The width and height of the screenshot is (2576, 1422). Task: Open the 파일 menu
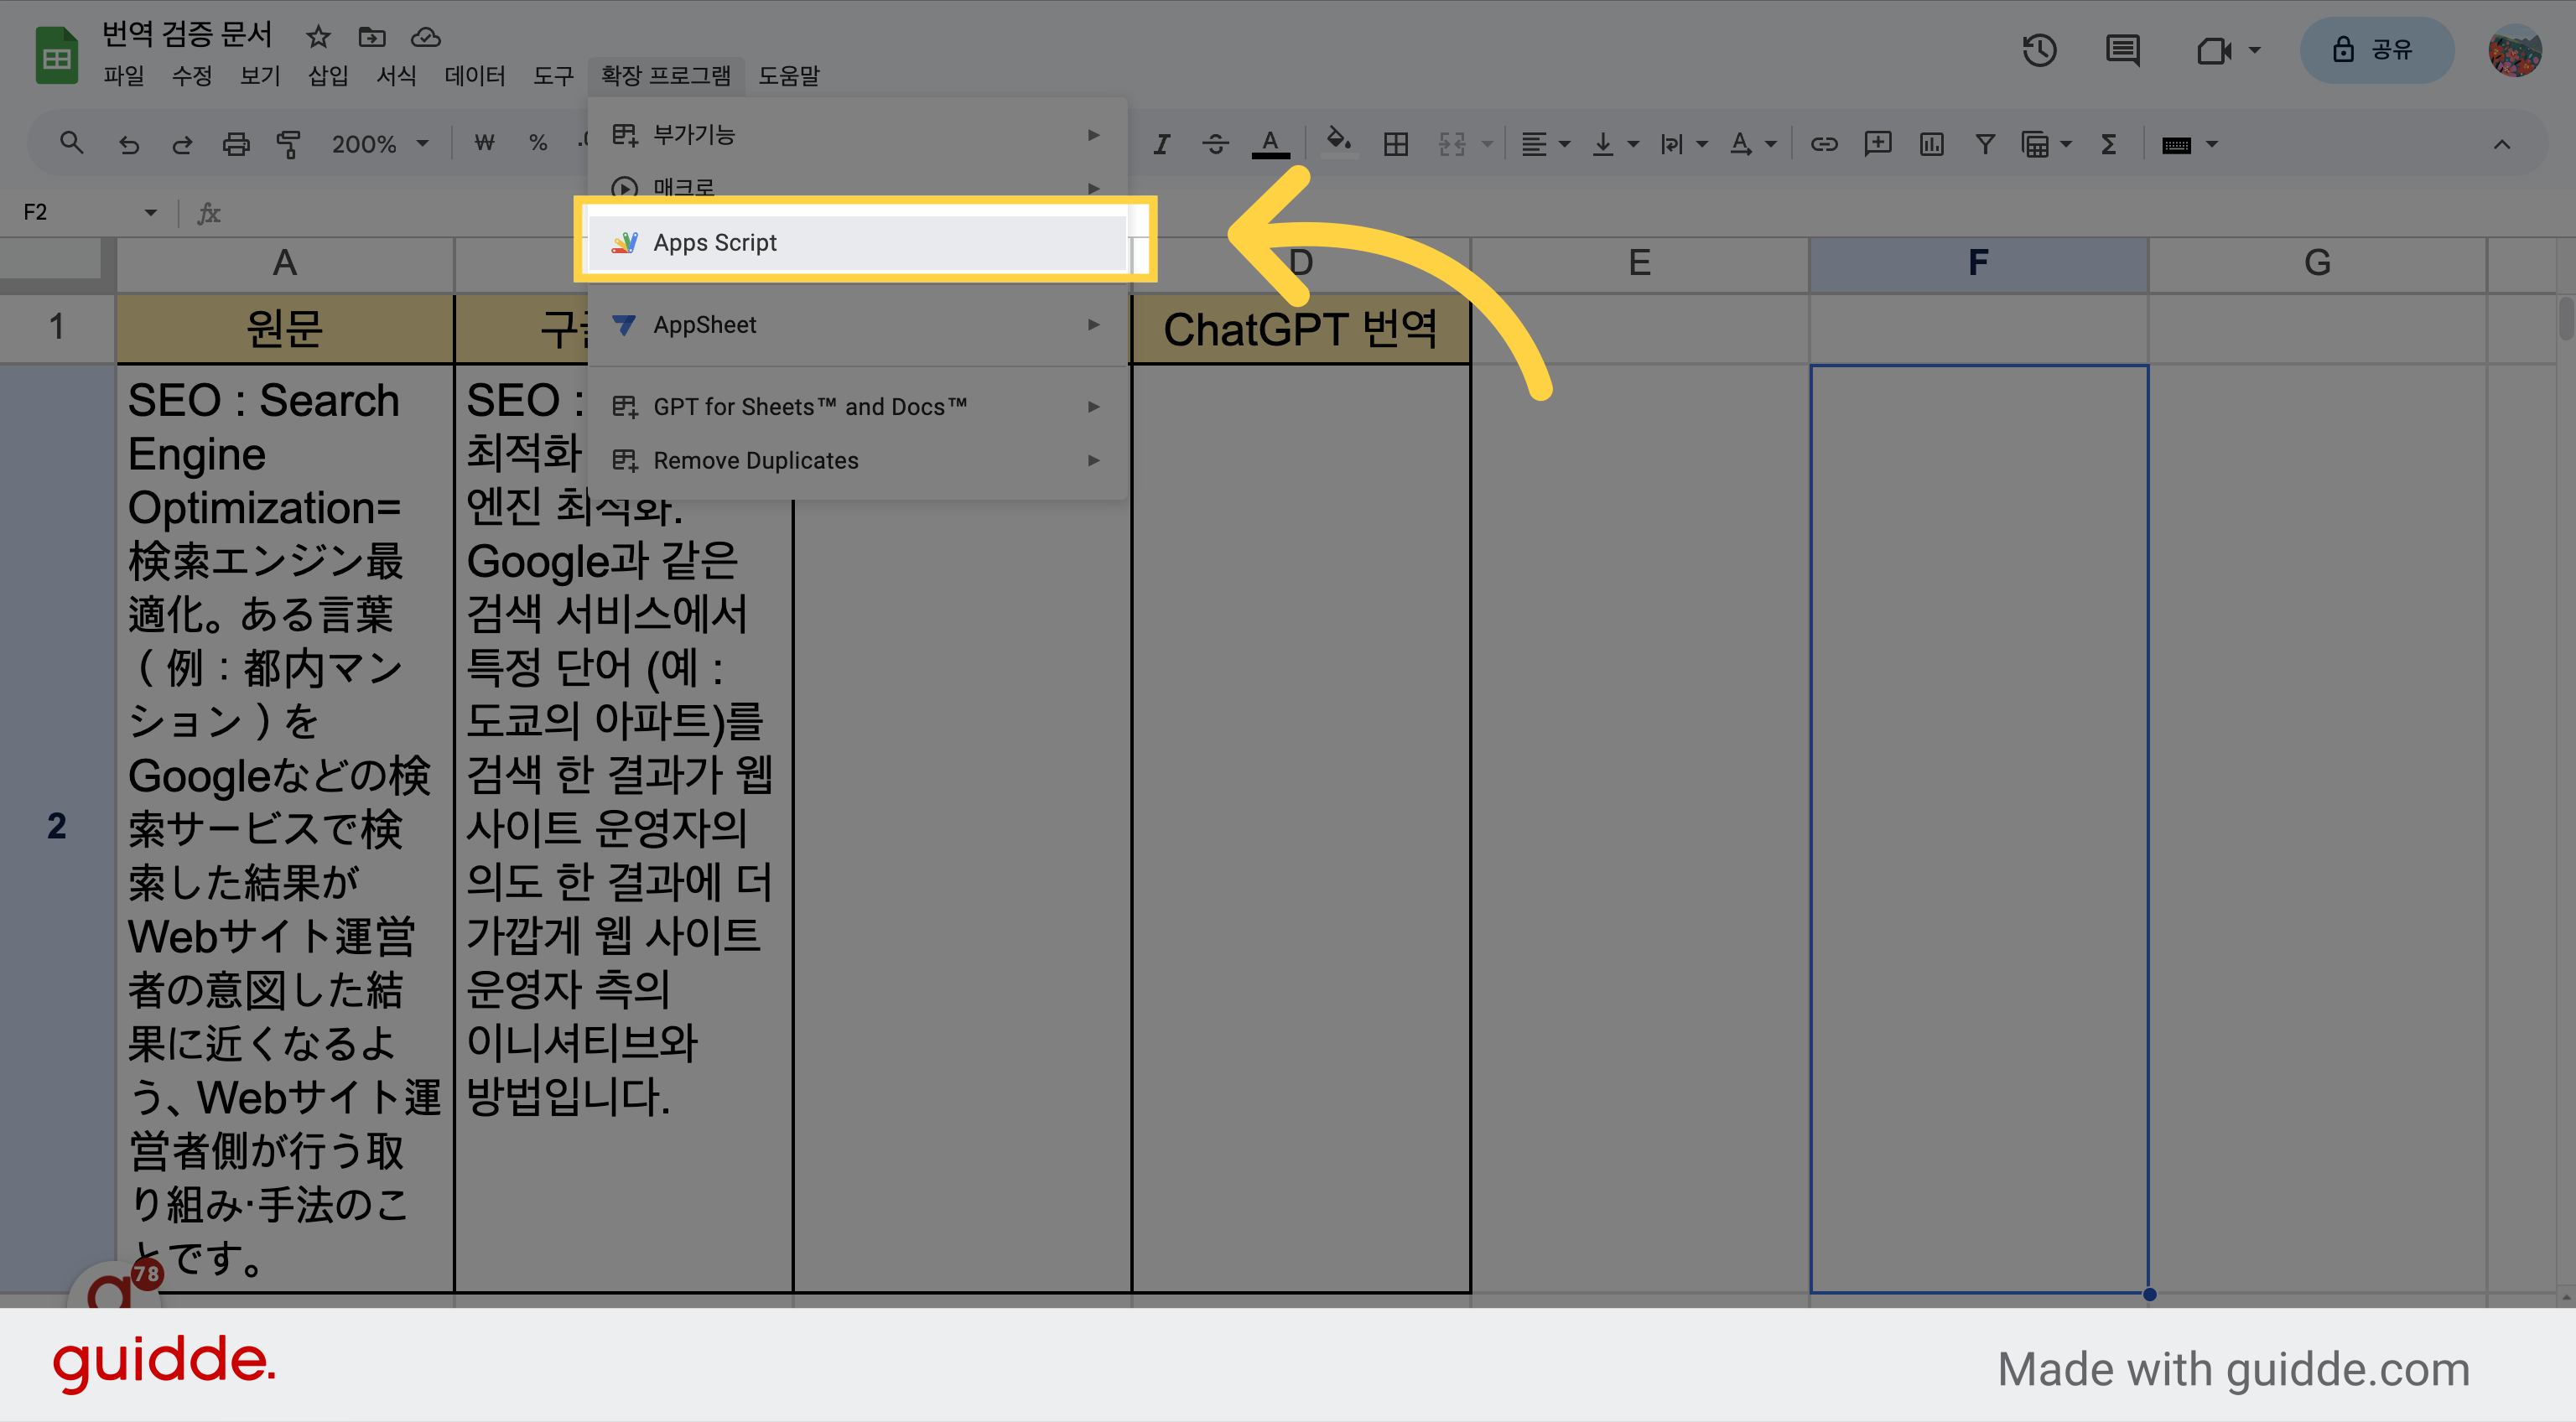(124, 75)
